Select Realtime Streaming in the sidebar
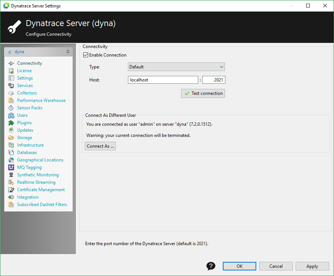This screenshot has height=276, width=334. click(36, 182)
